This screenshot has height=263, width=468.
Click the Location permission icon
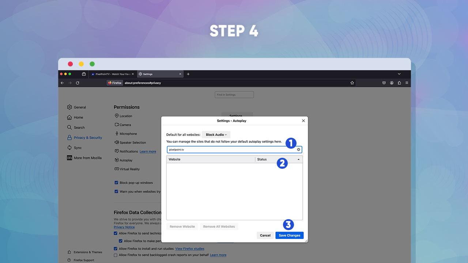click(117, 116)
